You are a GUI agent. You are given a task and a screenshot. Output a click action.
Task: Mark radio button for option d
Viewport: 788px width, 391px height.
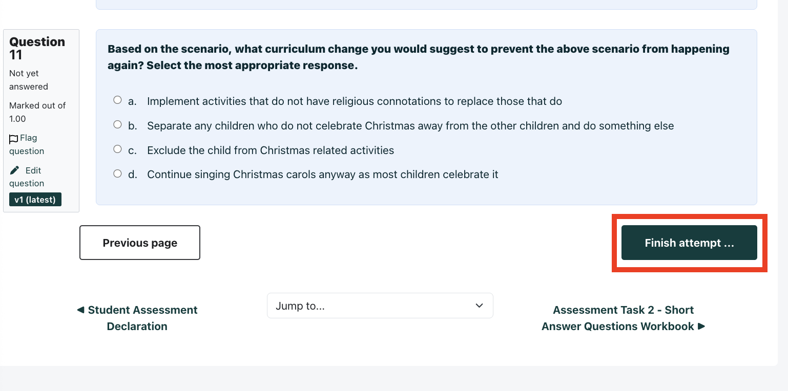click(x=117, y=174)
